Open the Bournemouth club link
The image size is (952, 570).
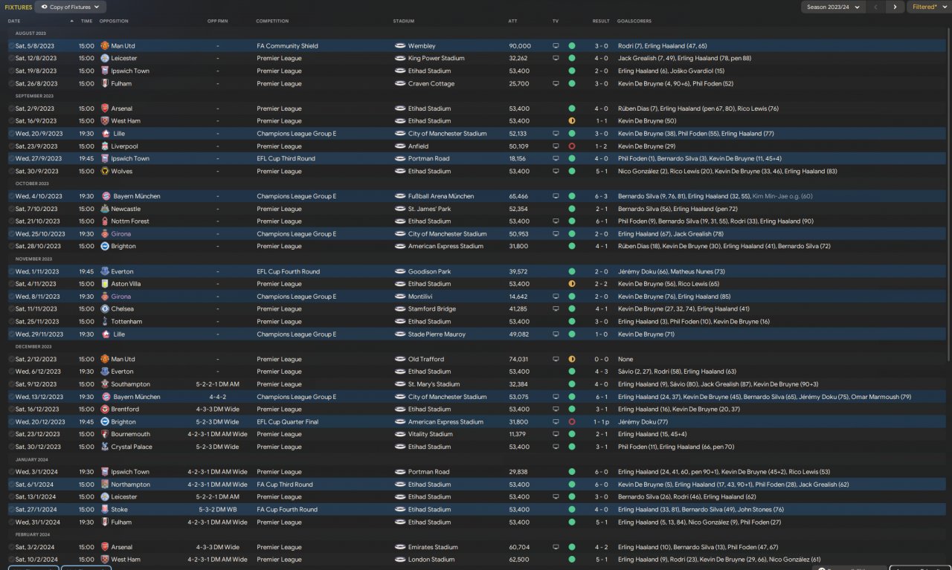(131, 435)
